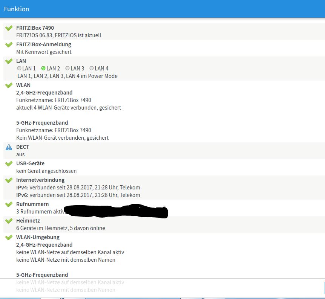This screenshot has height=299, width=325.
Task: Click the checkmark icon beside Internetverbindung
Action: pos(9,180)
